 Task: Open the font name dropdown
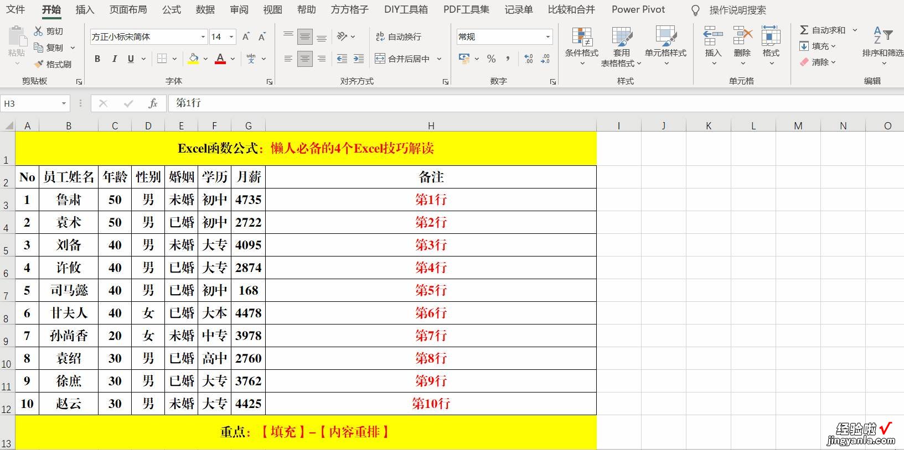click(x=203, y=36)
